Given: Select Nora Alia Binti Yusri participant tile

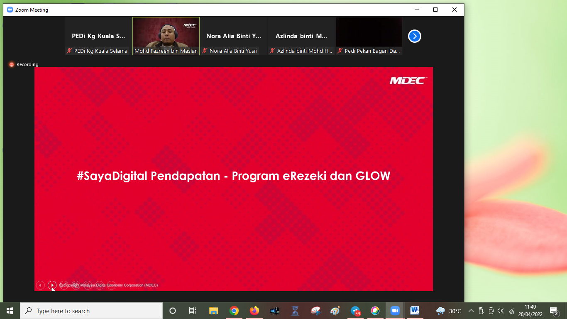Looking at the screenshot, I should tap(234, 36).
